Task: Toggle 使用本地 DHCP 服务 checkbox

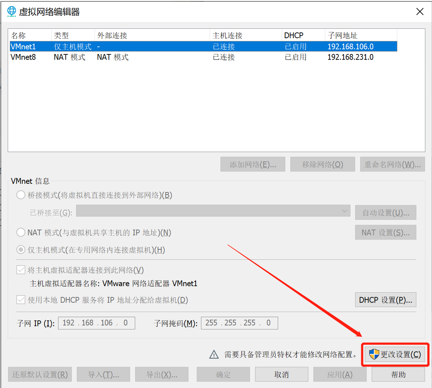Action: pyautogui.click(x=21, y=300)
